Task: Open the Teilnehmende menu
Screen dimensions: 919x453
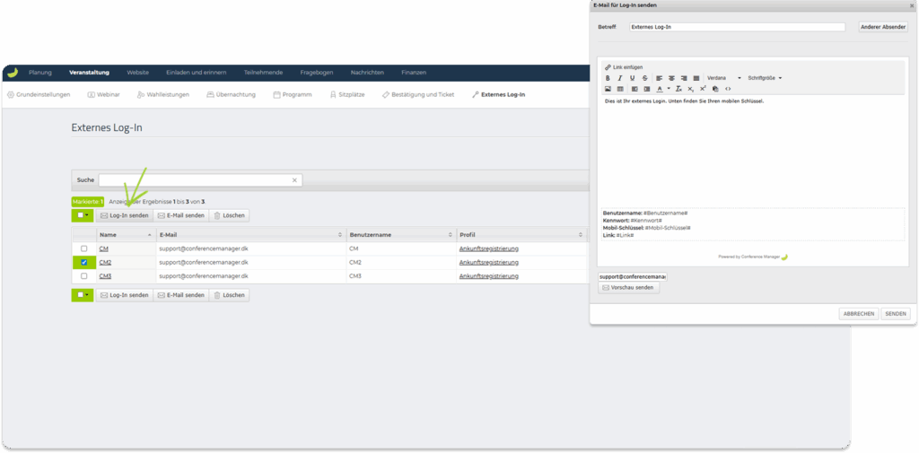Action: pos(264,72)
